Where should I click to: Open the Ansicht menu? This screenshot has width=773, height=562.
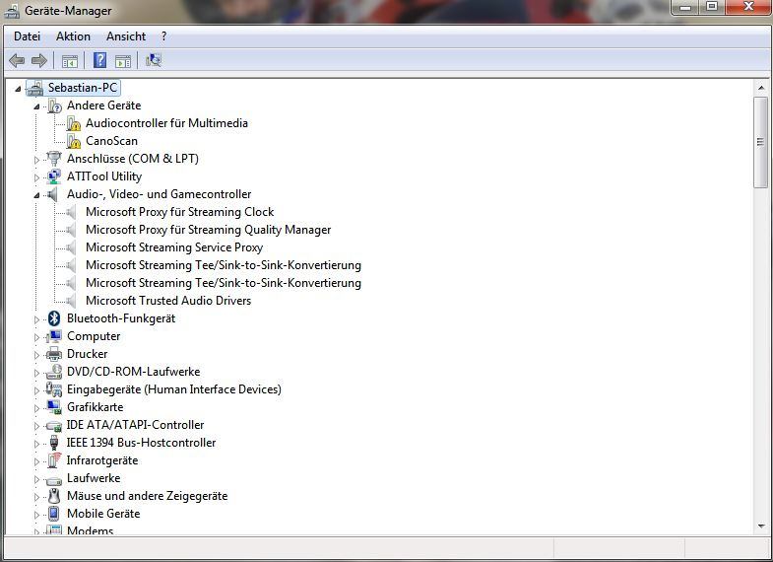coord(126,36)
